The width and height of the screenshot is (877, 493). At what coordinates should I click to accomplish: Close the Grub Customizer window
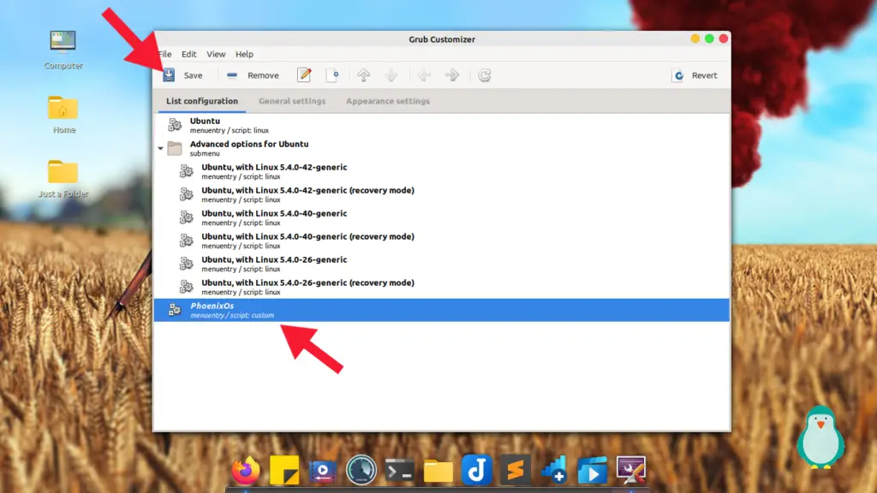point(723,39)
